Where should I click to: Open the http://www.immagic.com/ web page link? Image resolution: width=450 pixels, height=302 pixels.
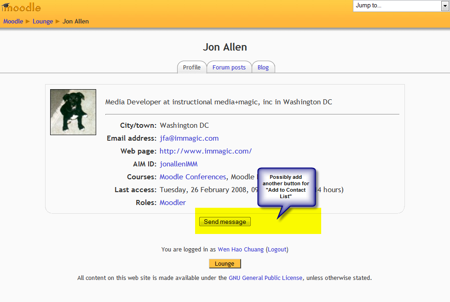pyautogui.click(x=206, y=151)
